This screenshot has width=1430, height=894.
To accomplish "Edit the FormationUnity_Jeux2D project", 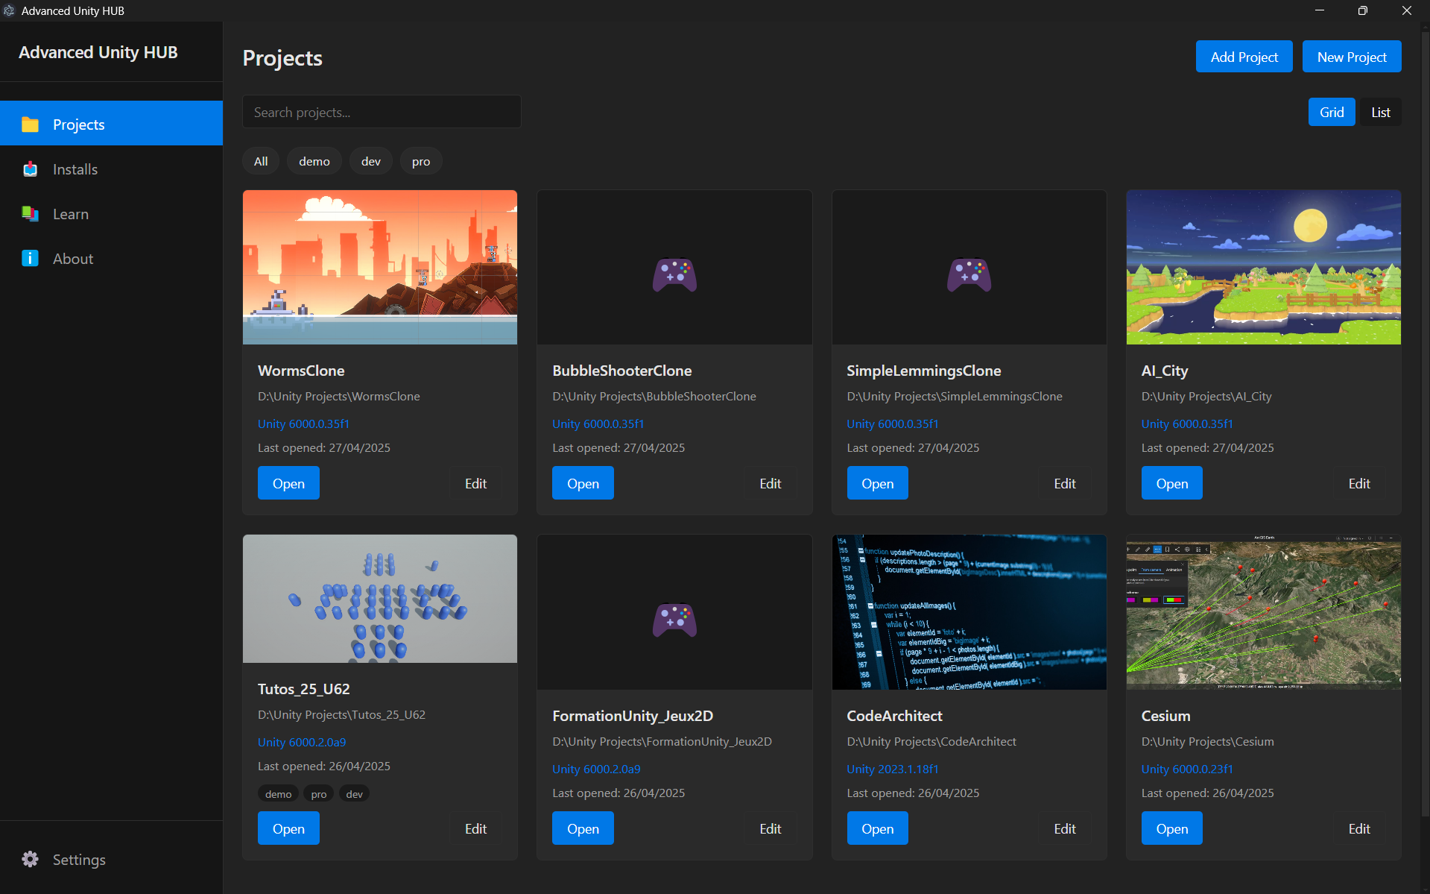I will coord(770,828).
